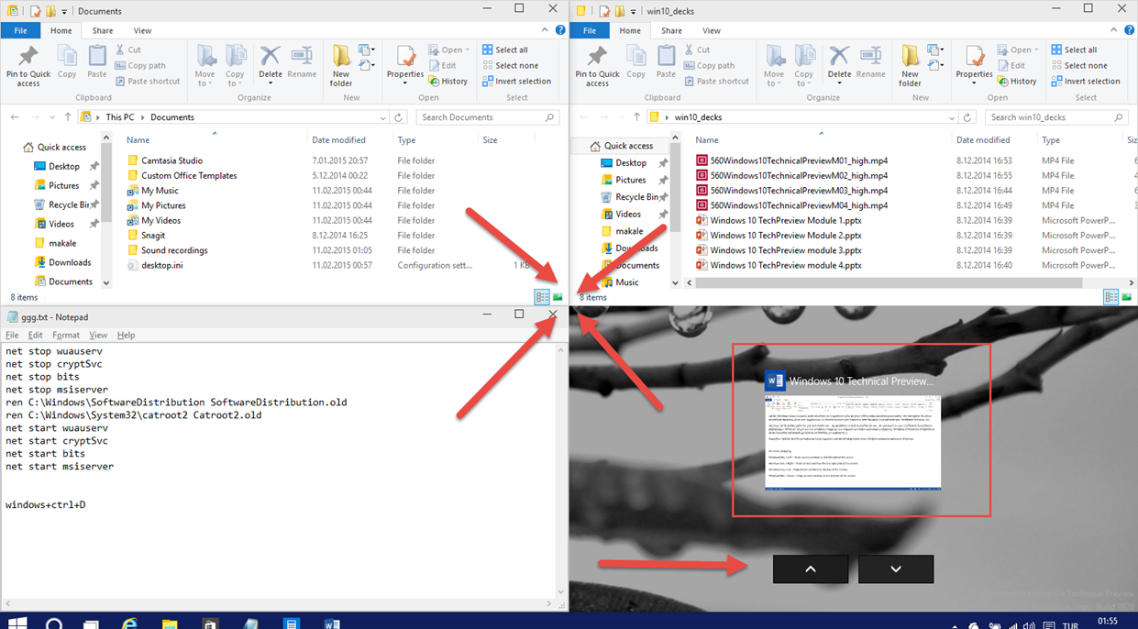The image size is (1138, 629).
Task: Collapse the ribbon in the Documents window
Action: coord(547,30)
